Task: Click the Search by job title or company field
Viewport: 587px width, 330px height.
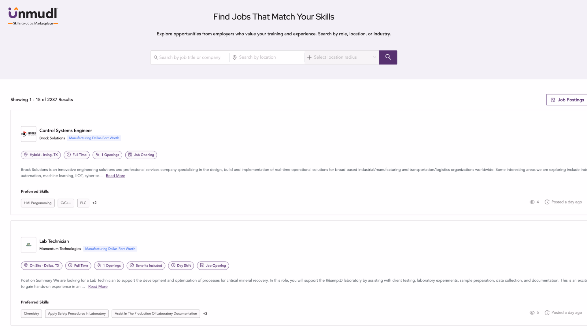Action: tap(190, 57)
